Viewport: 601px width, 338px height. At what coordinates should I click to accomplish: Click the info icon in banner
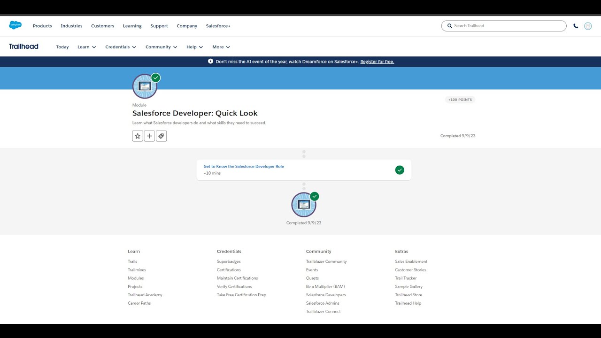click(210, 61)
